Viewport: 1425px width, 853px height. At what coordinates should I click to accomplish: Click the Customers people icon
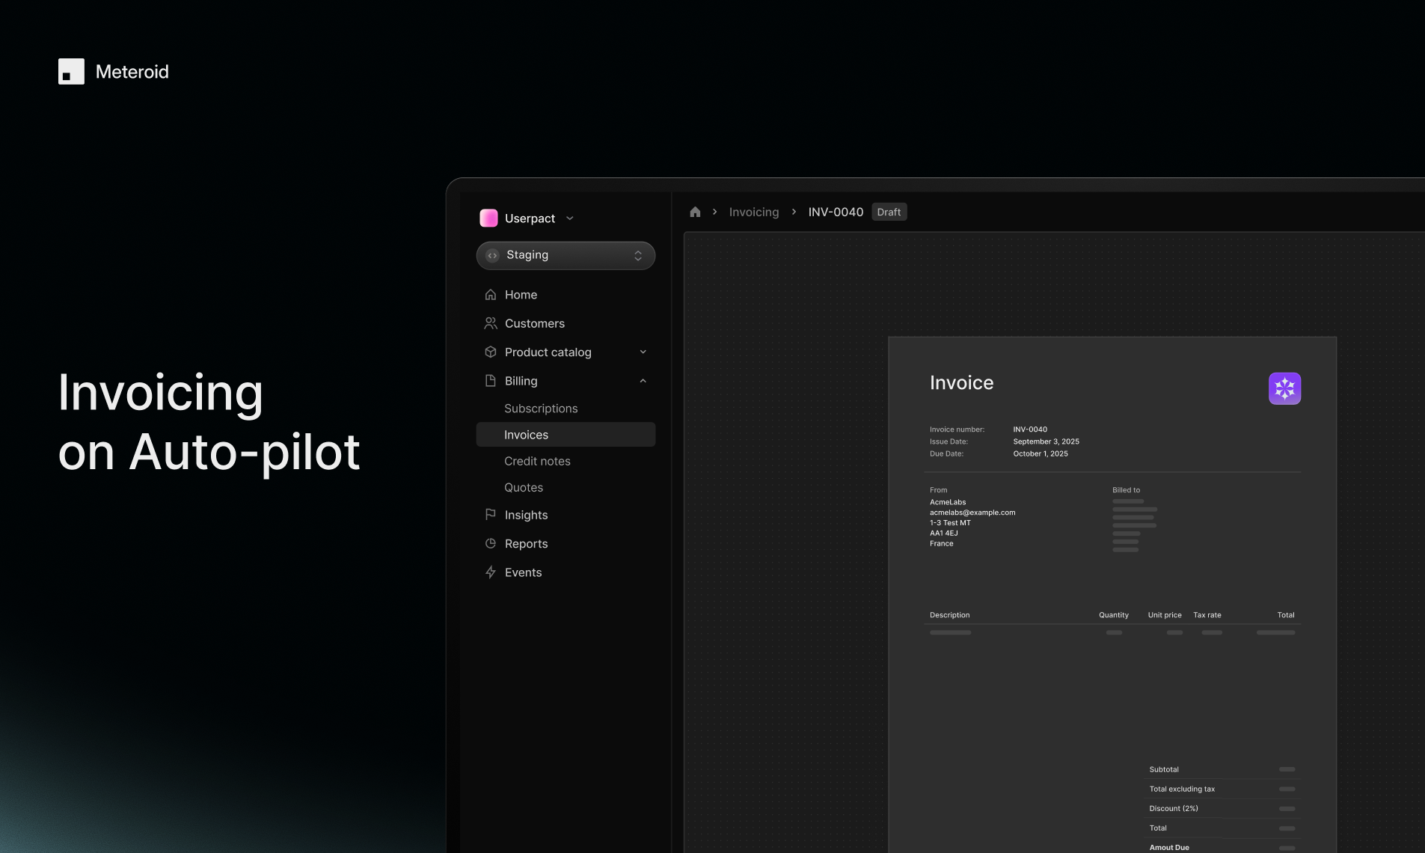coord(491,323)
